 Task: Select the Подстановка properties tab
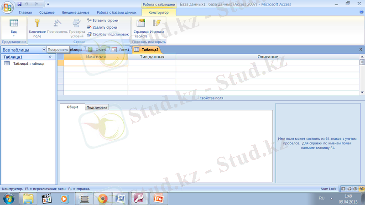97,108
